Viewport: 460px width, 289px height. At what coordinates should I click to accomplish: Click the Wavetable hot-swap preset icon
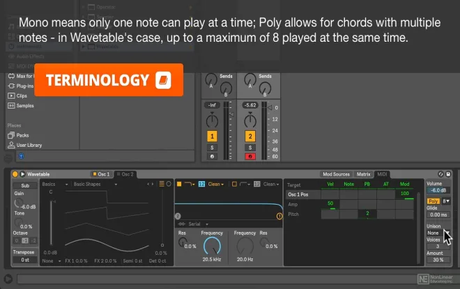[x=440, y=174]
